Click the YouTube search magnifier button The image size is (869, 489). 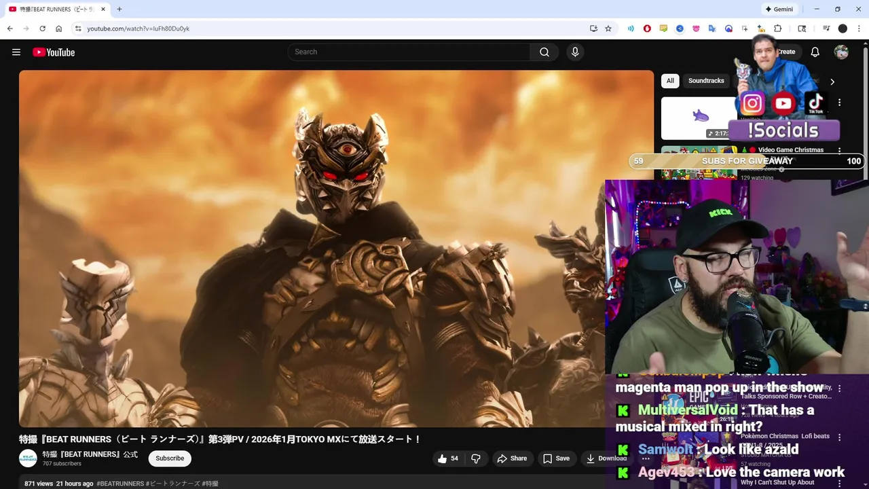coord(544,52)
